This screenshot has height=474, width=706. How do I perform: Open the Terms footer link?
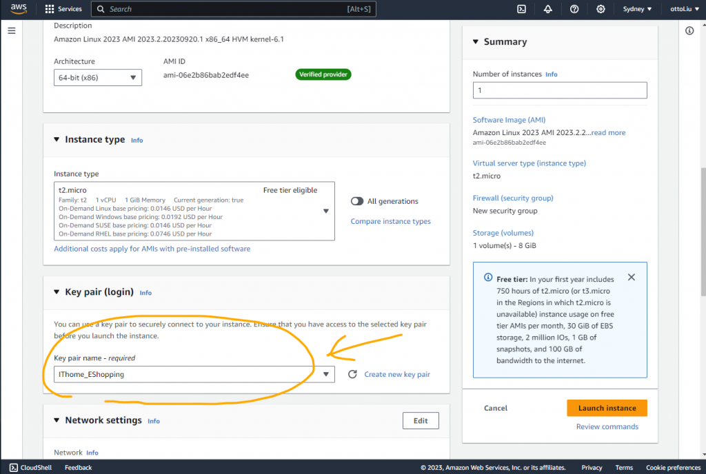(624, 468)
